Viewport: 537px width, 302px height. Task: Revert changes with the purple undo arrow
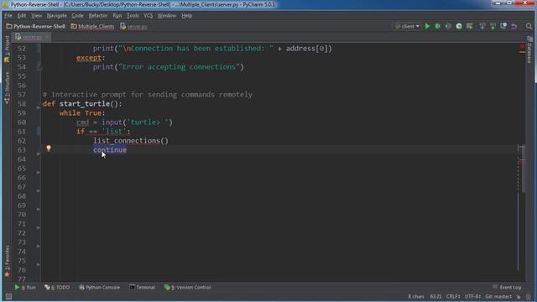coord(514,26)
